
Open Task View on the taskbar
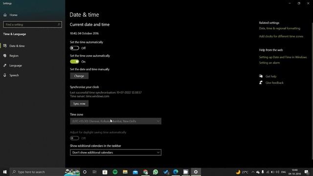(x=94, y=172)
